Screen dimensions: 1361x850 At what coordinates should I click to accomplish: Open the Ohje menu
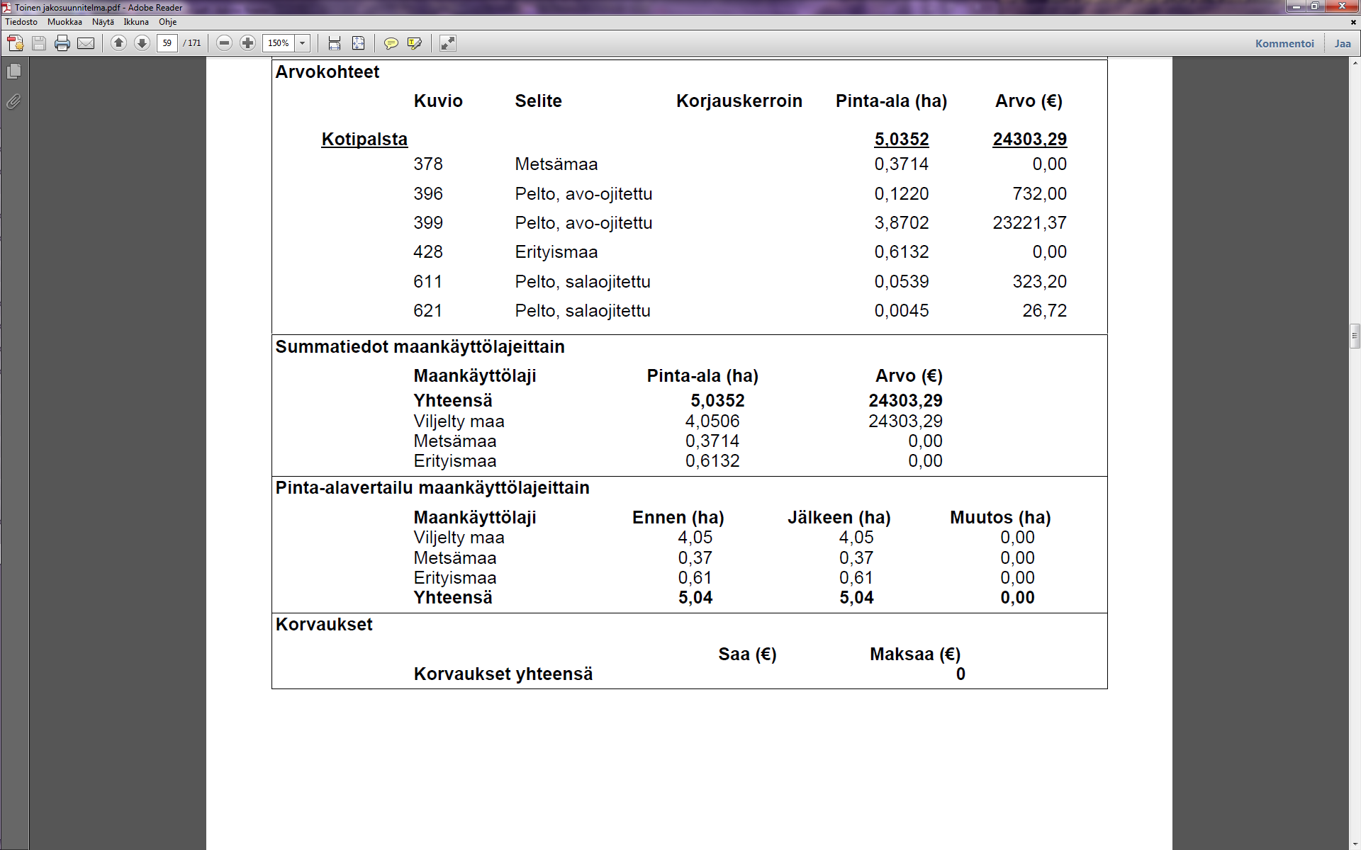[x=167, y=22]
